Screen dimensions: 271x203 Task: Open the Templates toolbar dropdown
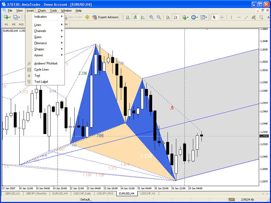pyautogui.click(x=204, y=17)
